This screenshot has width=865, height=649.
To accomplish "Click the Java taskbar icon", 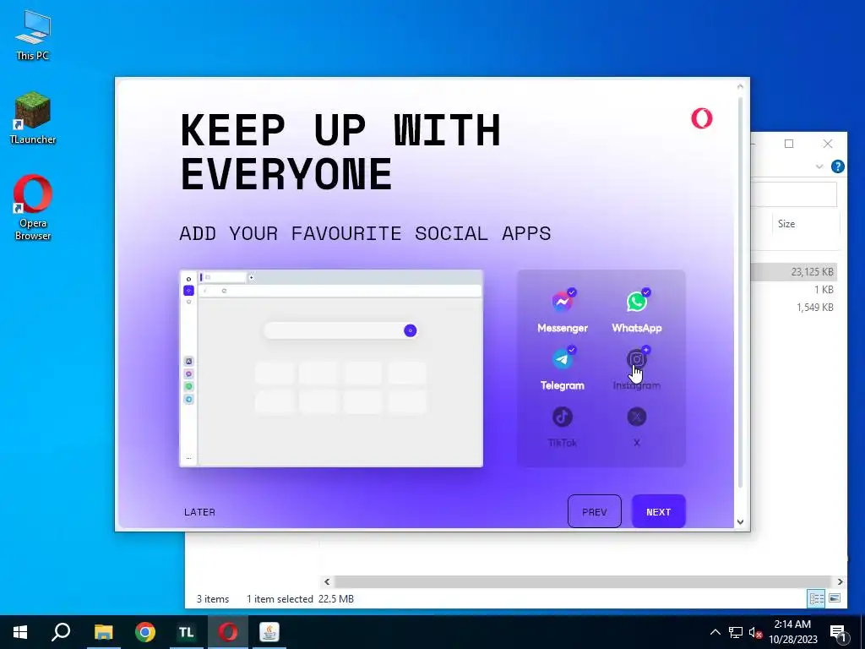I will 269,632.
